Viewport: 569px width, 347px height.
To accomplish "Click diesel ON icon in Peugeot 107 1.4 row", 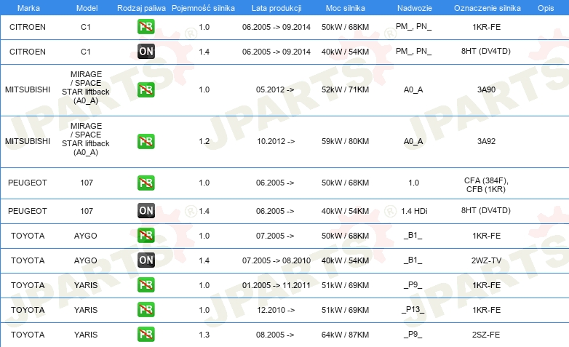I will [146, 210].
